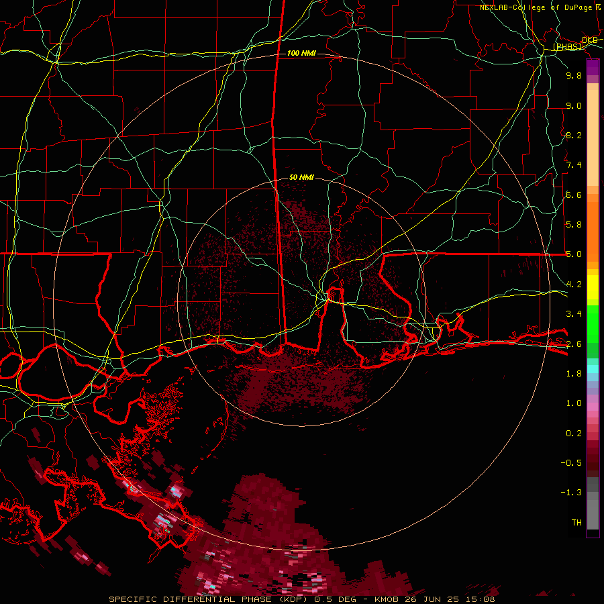
Task: Click the 5.0 value on color scale
Action: (x=574, y=254)
